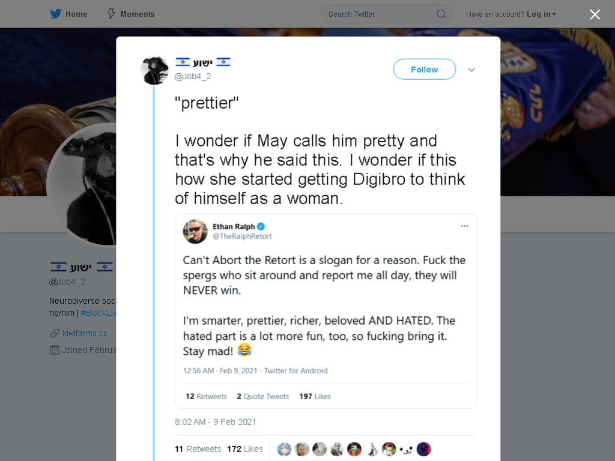
Task: View the 11 Retweets list
Action: (x=198, y=449)
